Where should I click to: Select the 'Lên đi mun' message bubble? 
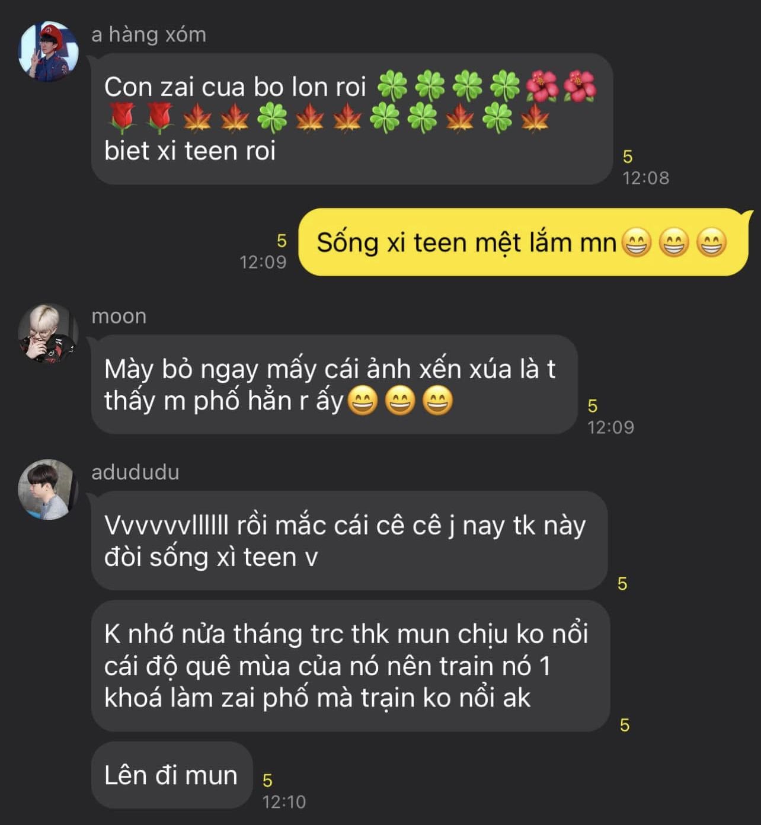[172, 775]
